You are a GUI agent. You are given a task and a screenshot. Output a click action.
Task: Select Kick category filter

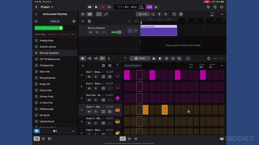[73, 34]
